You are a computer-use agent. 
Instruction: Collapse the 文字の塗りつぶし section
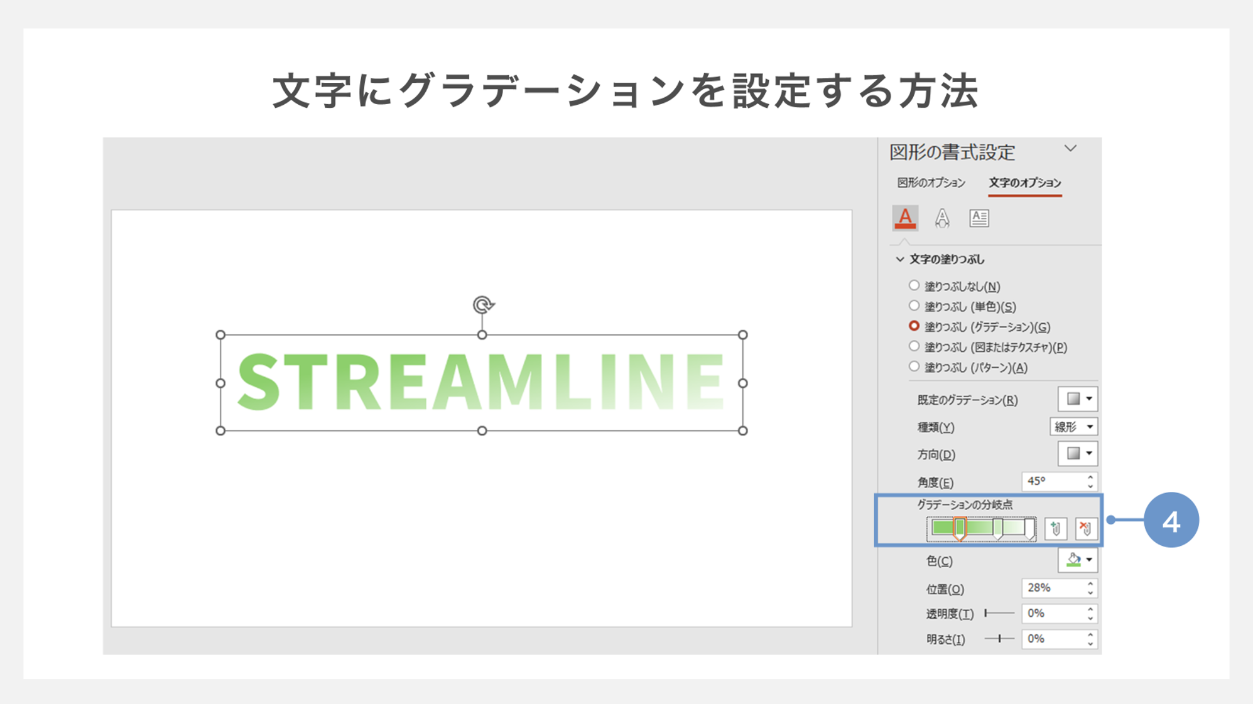point(900,259)
